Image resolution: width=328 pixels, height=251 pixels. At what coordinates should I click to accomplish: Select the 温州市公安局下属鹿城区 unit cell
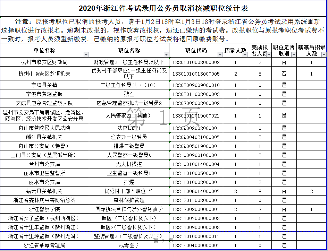click(44, 115)
